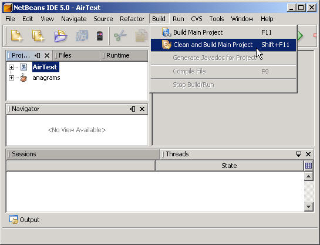Image resolution: width=320 pixels, height=245 pixels.
Task: Open the Source menu
Action: tap(103, 19)
